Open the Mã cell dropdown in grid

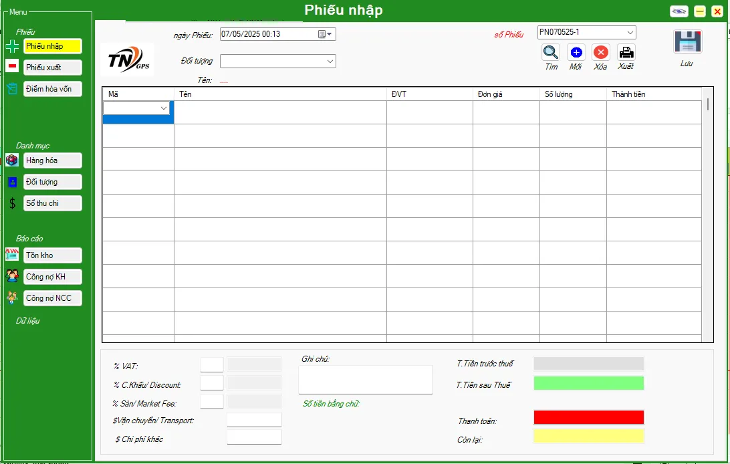164,108
